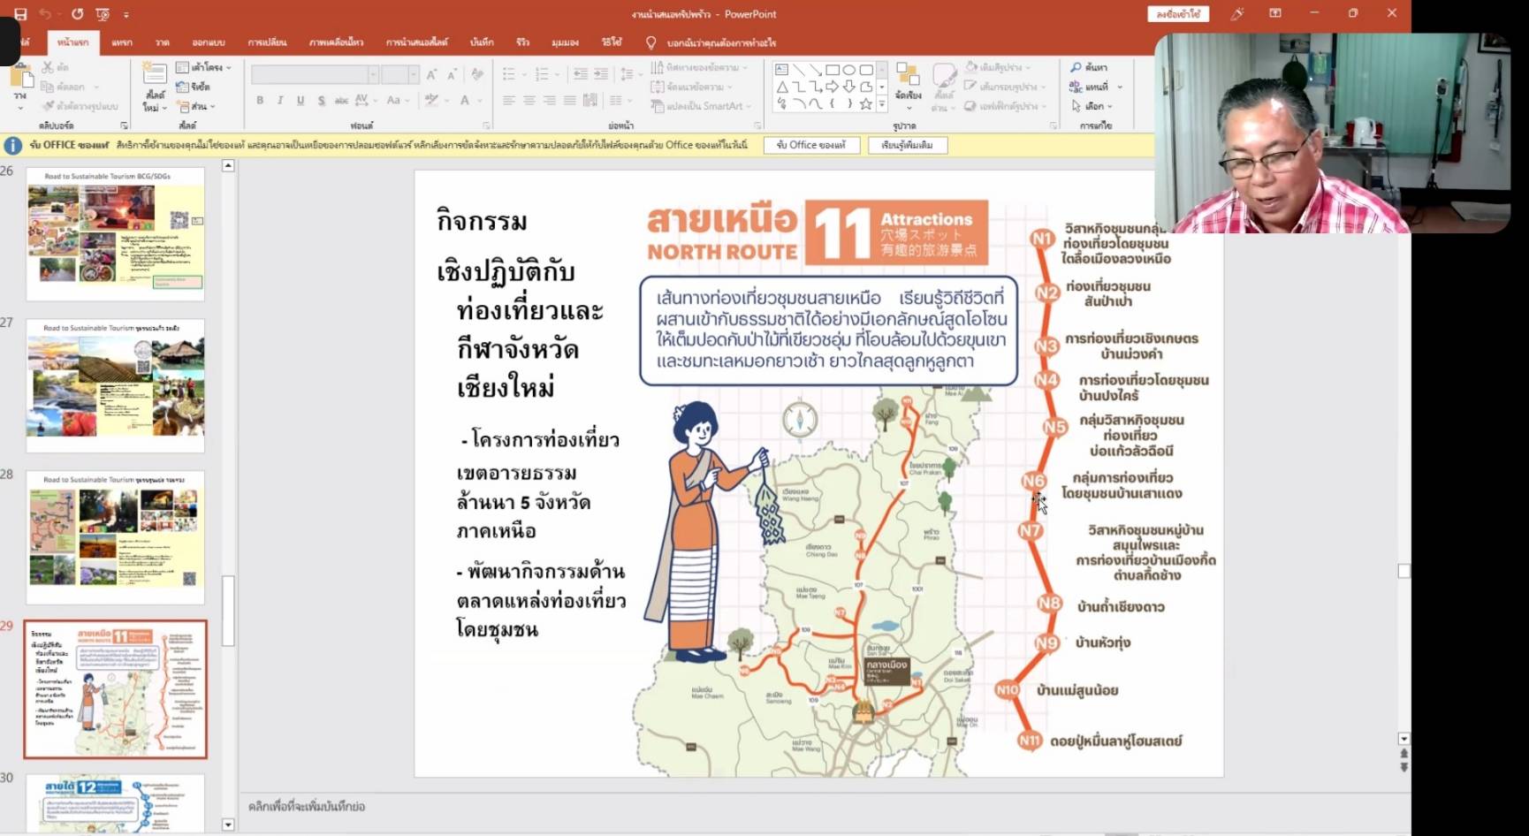The height and width of the screenshot is (836, 1529).
Task: Toggle Bold formatting
Action: click(x=260, y=101)
